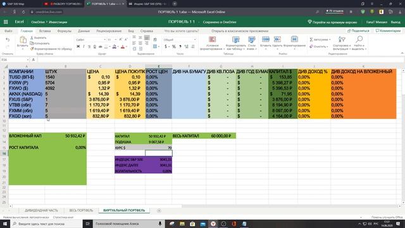Open the Comments (Комментарии) pane

pos(388,31)
